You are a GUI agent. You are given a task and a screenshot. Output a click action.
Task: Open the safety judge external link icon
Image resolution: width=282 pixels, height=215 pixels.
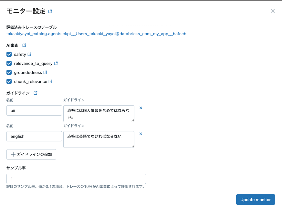click(x=30, y=54)
